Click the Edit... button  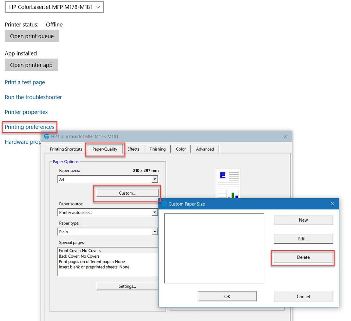coord(303,239)
